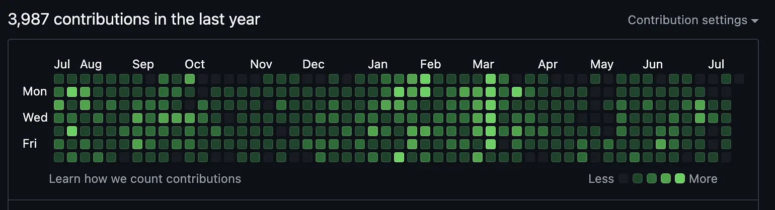Click the More label in the legend
The height and width of the screenshot is (210, 775).
coord(703,179)
